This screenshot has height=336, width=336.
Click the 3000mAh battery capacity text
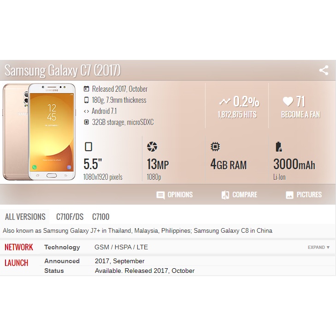point(294,165)
